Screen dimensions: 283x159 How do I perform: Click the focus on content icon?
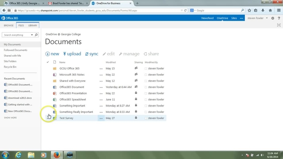279,25
